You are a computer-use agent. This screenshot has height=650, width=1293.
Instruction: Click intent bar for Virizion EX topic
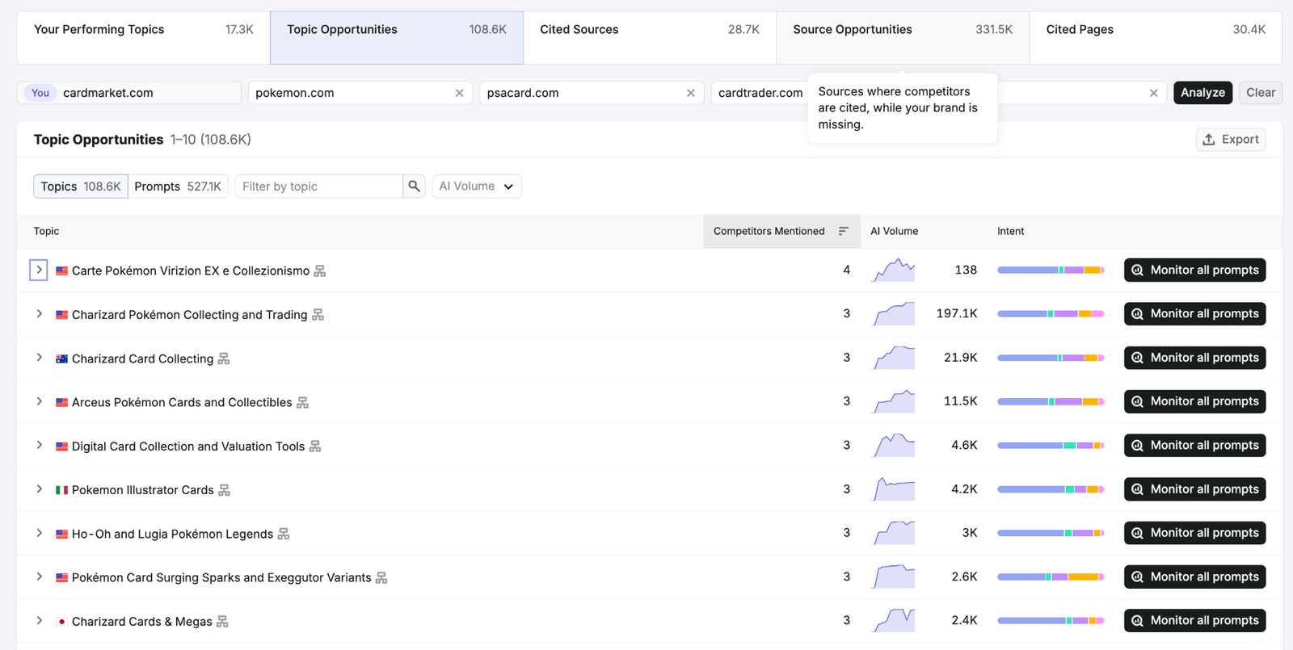(1051, 270)
